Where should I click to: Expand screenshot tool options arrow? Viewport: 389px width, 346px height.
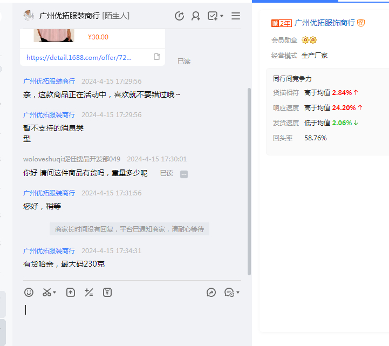tap(54, 293)
